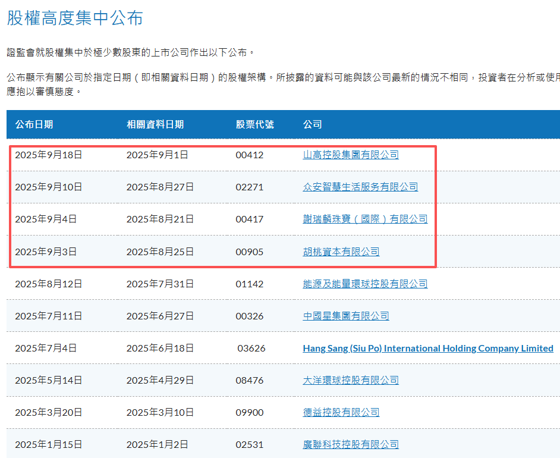The height and width of the screenshot is (458, 560).
Task: Click stock code 03626
Action: point(251,349)
